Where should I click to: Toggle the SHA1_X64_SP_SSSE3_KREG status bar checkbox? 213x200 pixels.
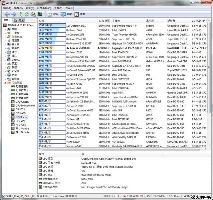click(4, 196)
